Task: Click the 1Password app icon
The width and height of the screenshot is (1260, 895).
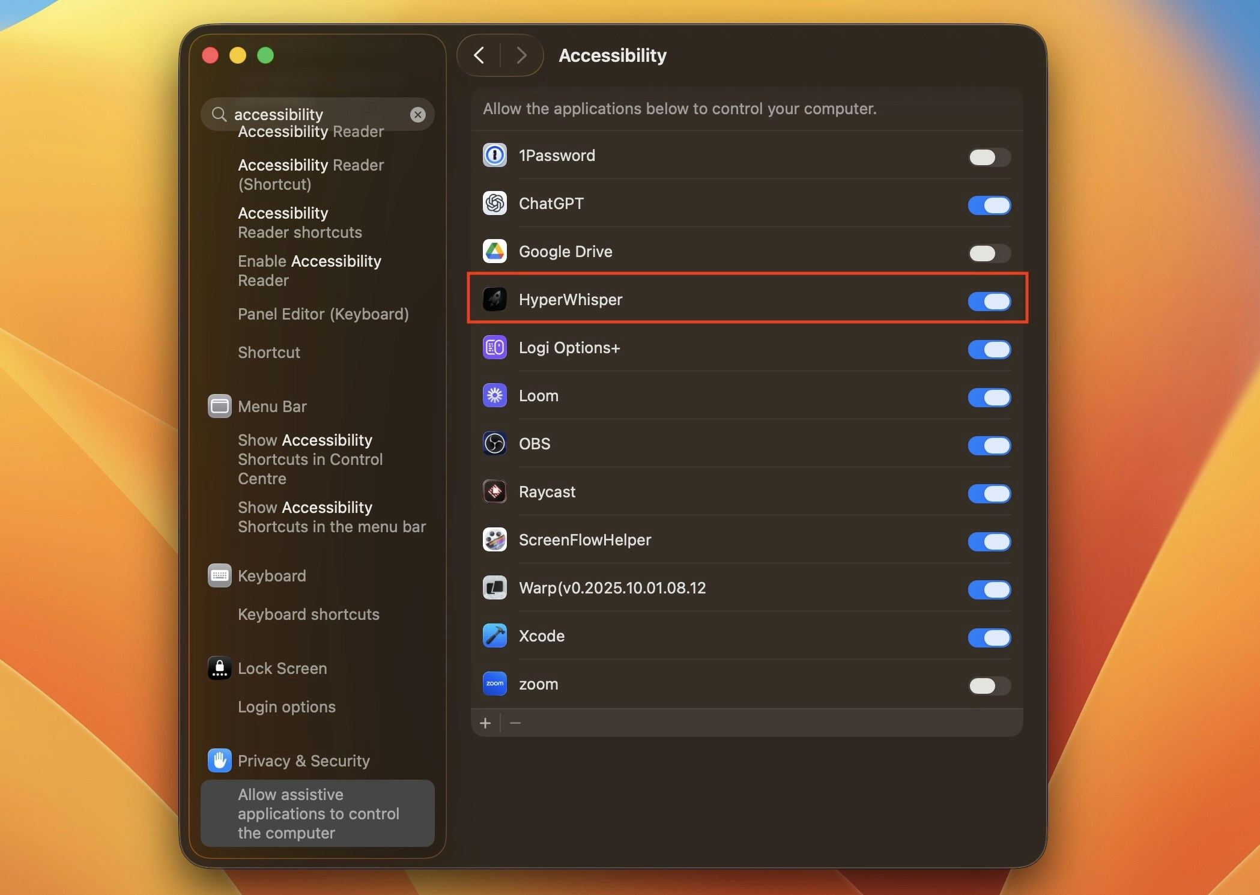Action: (x=494, y=155)
